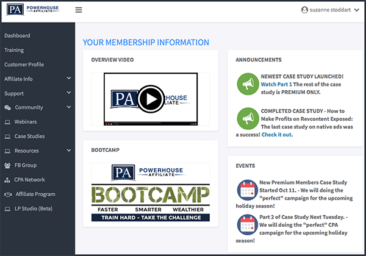Click calendar icon beside New Premium Members event

[248, 191]
